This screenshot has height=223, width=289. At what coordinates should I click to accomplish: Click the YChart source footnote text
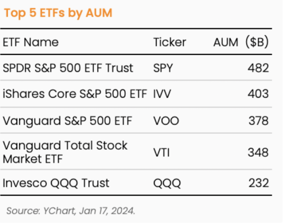coord(71,211)
